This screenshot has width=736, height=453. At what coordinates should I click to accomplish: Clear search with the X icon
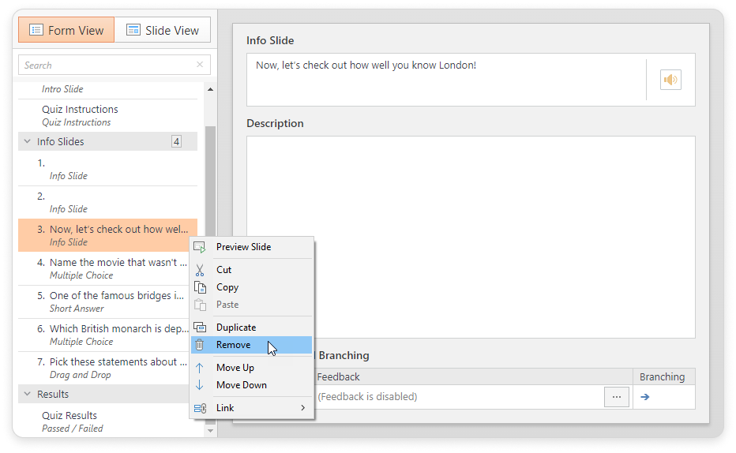click(200, 66)
